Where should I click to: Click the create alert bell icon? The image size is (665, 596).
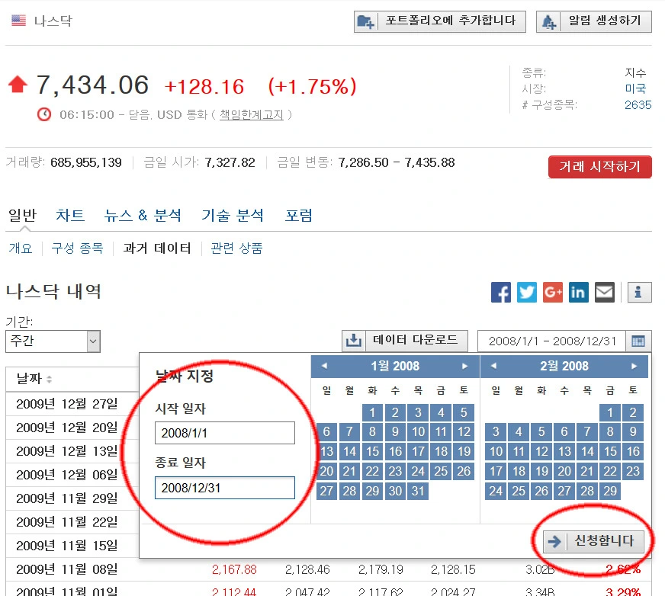(549, 21)
